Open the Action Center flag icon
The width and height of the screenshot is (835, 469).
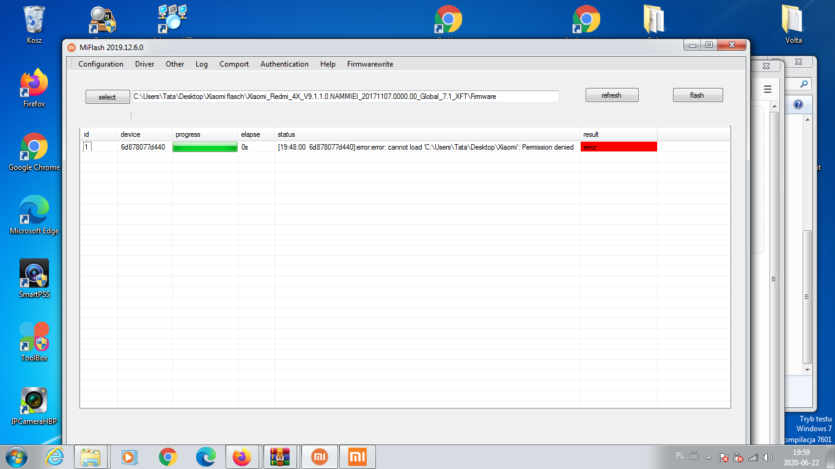coord(723,457)
